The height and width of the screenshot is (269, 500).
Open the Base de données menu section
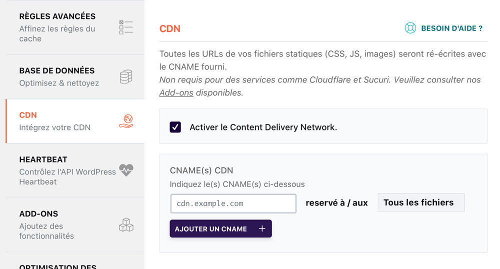click(75, 77)
